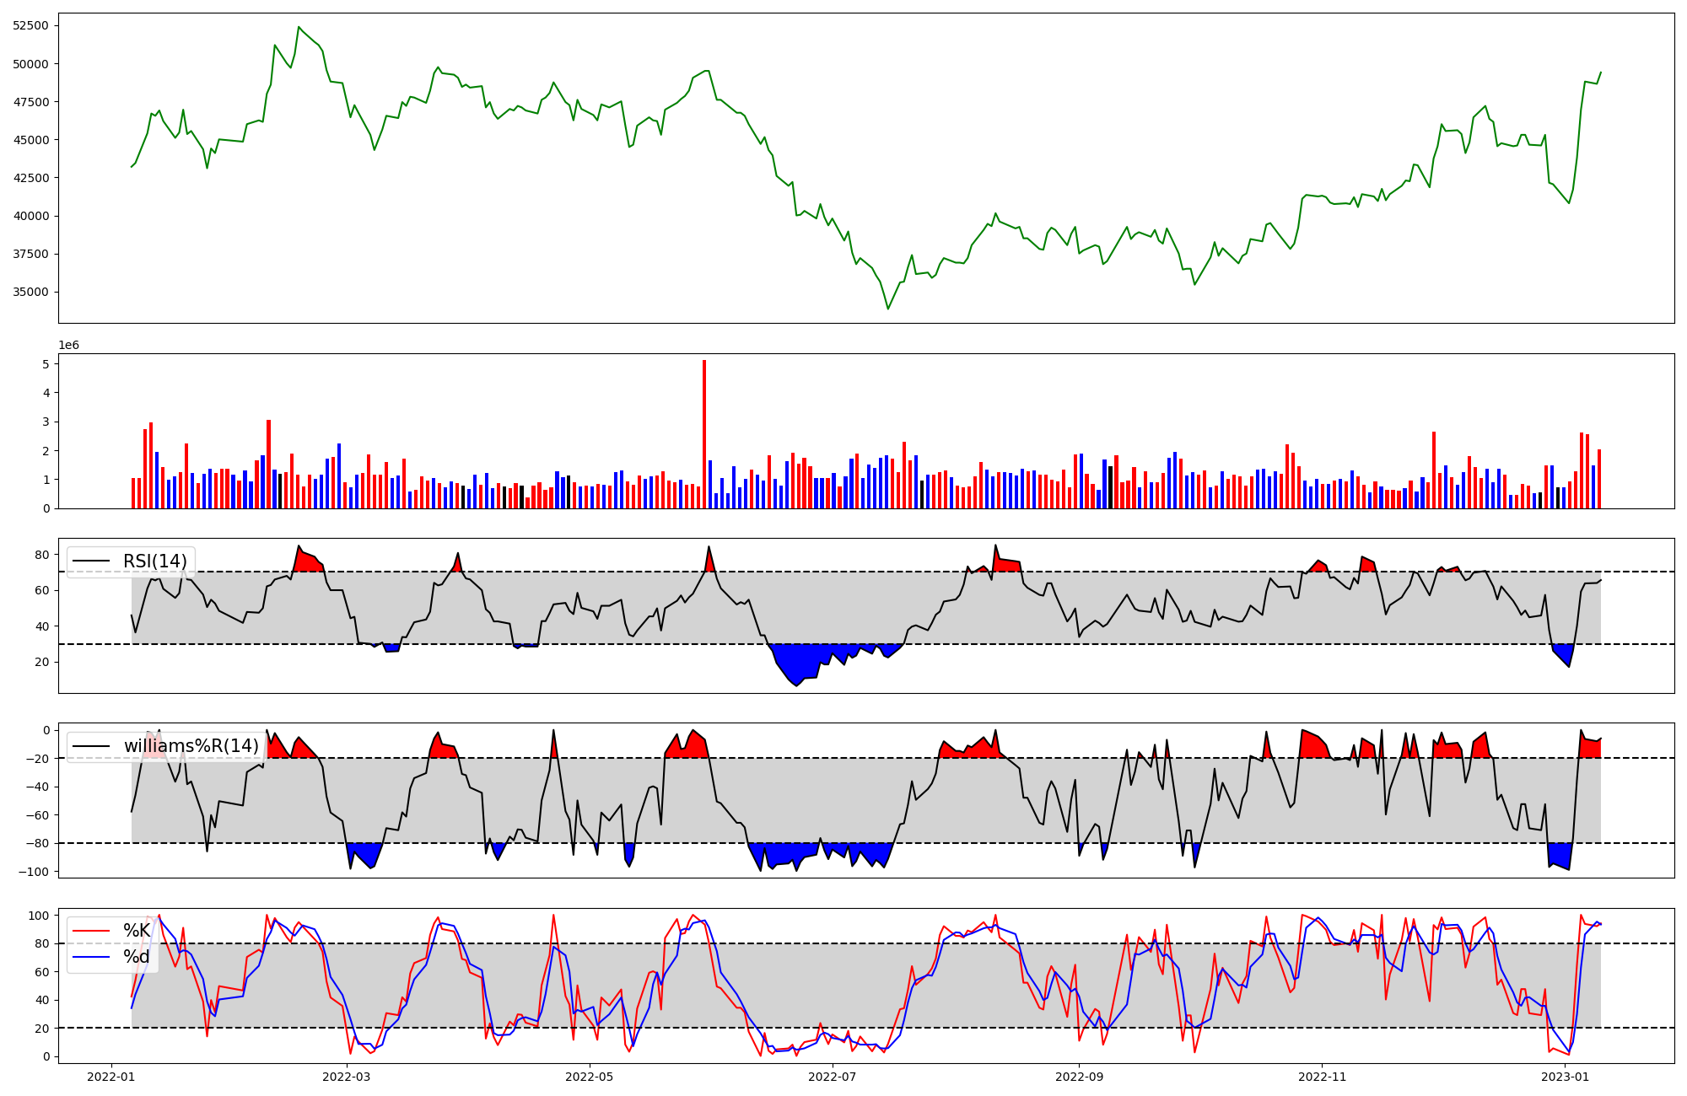Click the 2023-01 x-axis date label
Screen dimensions: 1687x1096
pyautogui.click(x=1566, y=1077)
